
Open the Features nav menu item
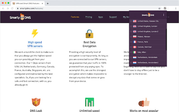coord(75,17)
